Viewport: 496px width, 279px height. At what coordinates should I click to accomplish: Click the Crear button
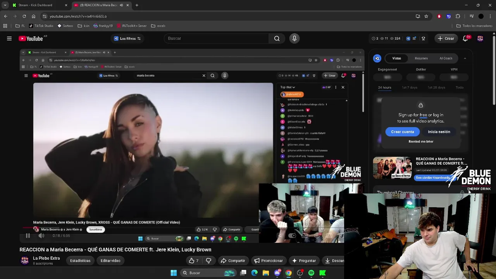click(x=446, y=38)
